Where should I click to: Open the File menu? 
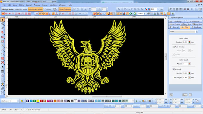coord(4,5)
